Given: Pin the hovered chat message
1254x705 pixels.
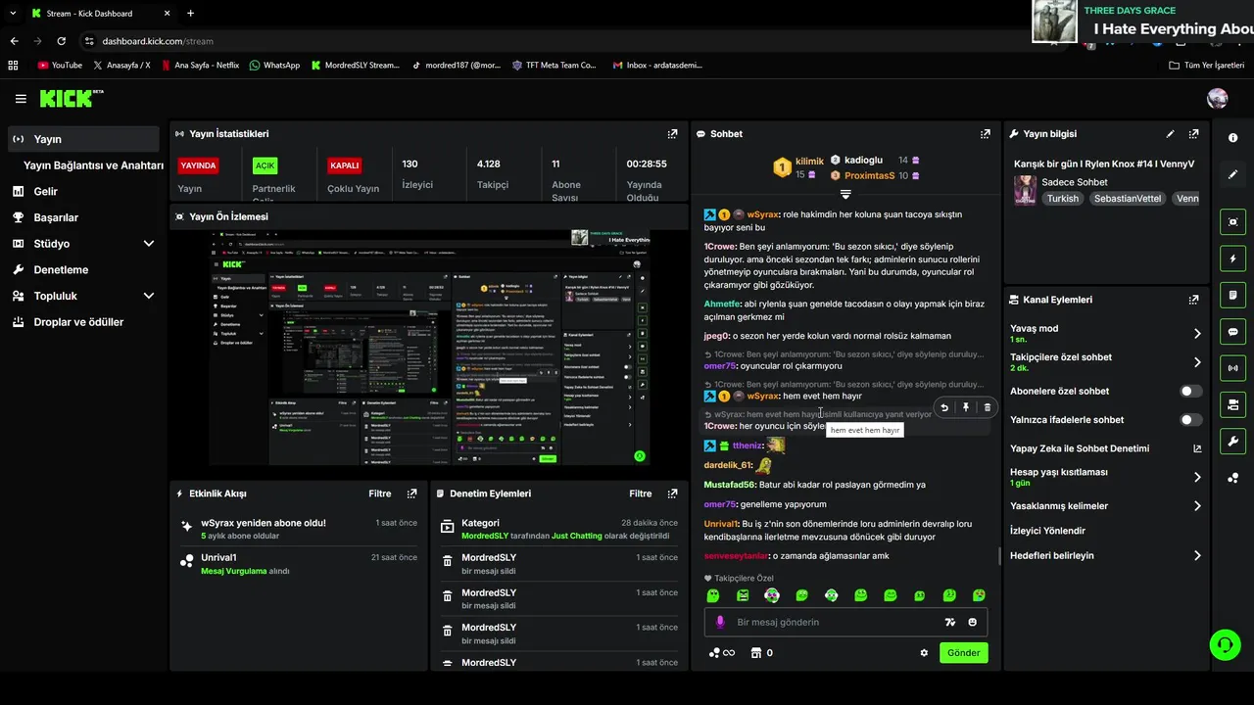Looking at the screenshot, I should pos(966,407).
